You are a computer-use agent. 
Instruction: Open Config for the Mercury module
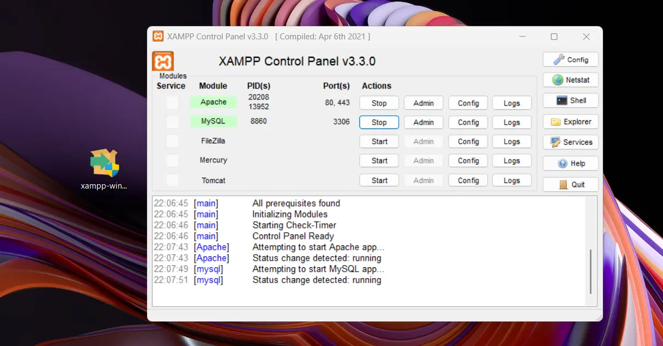[468, 161]
